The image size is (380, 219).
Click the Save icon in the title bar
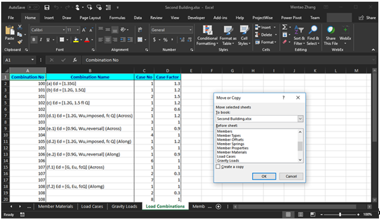(x=47, y=8)
